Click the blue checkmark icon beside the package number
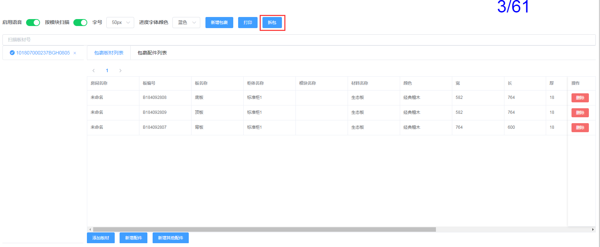The height and width of the screenshot is (247, 600). (12, 53)
